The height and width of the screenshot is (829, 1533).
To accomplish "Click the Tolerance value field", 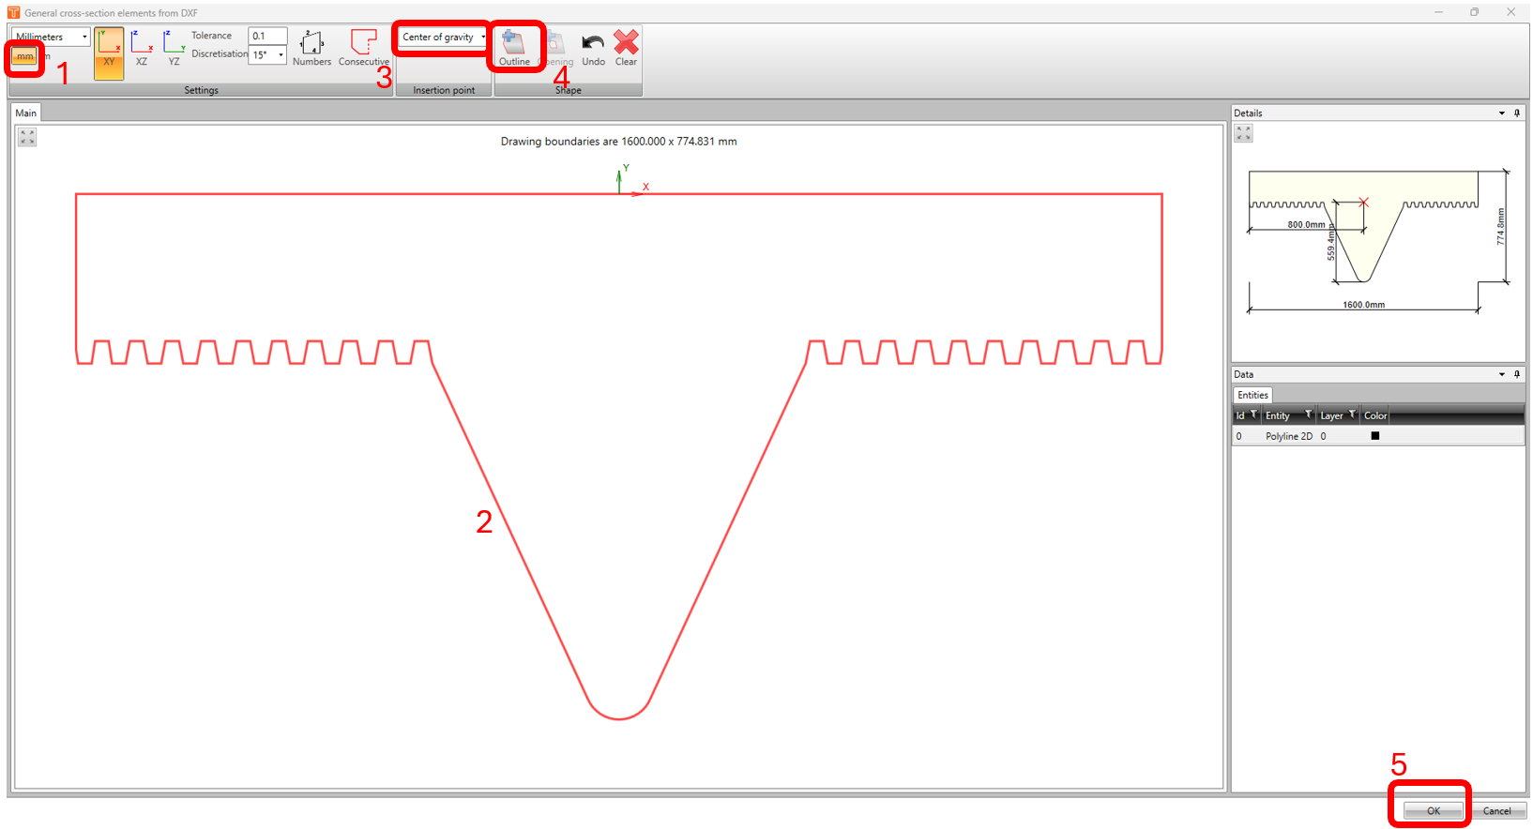I will pos(267,36).
